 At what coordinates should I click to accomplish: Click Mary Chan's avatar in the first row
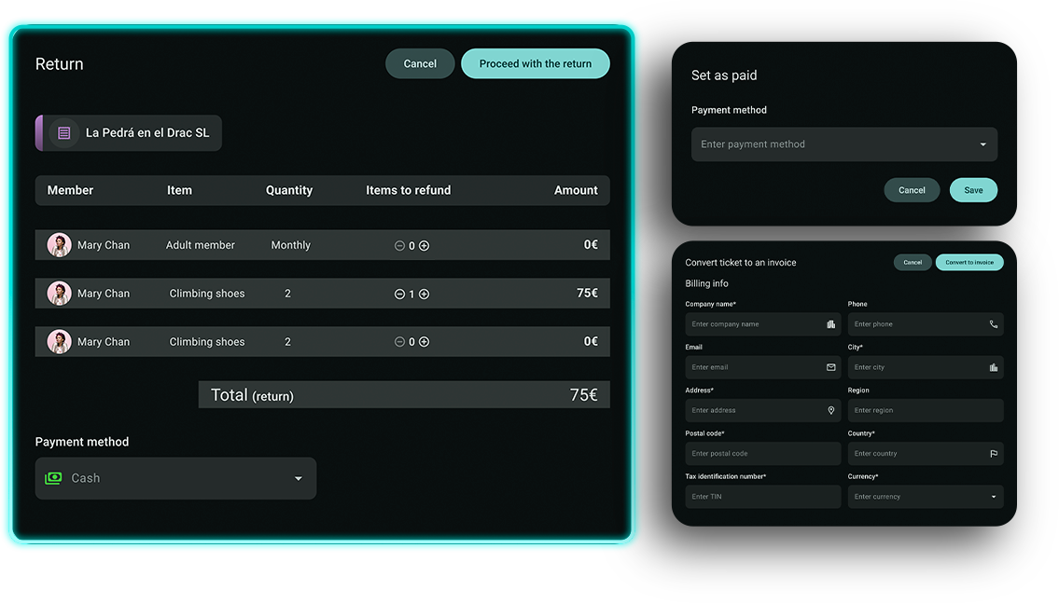point(58,245)
